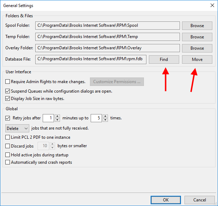The image size is (218, 206).
Task: Increase retry times count with up arrow
Action: (105, 116)
